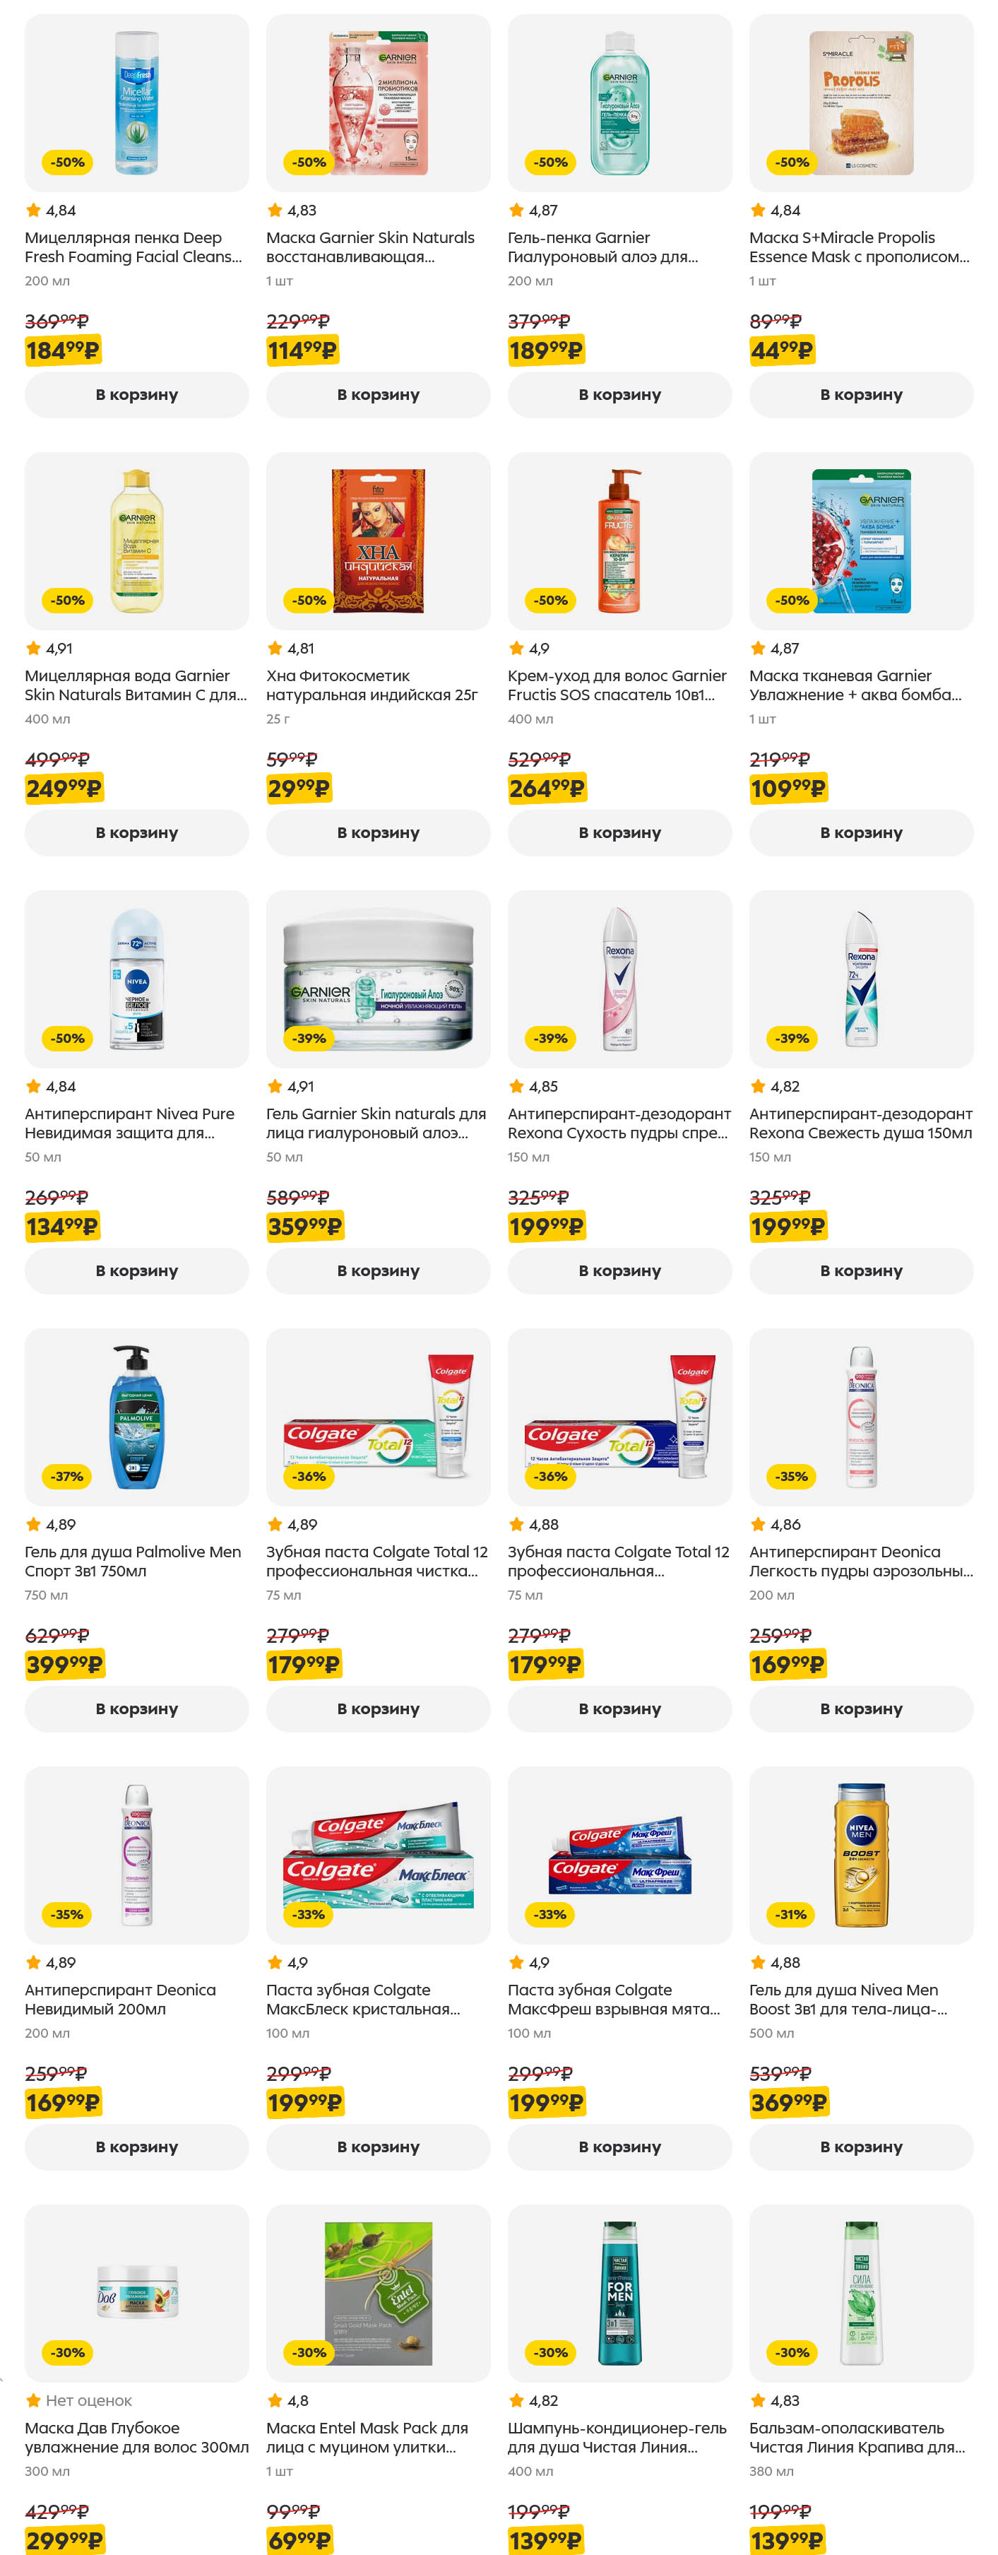Open the Colgate МаксФреш toothpaste image
998x2555 pixels.
(619, 1855)
